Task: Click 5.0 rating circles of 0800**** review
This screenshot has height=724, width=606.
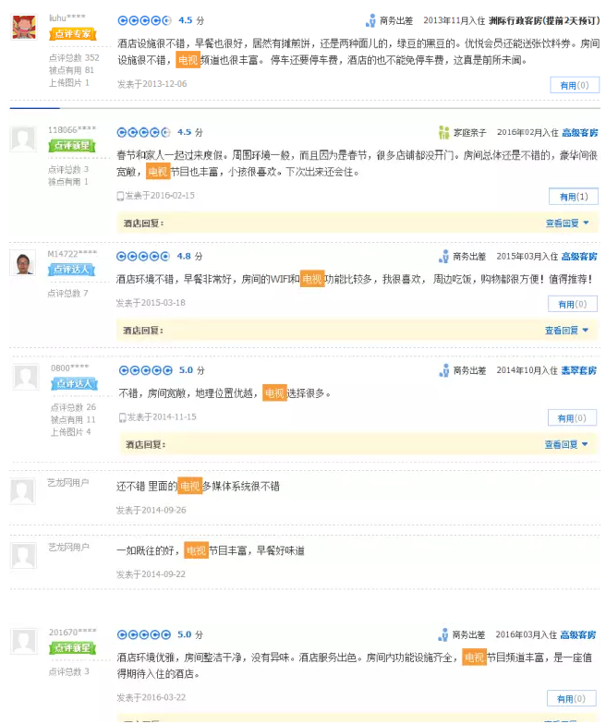Action: [x=146, y=370]
